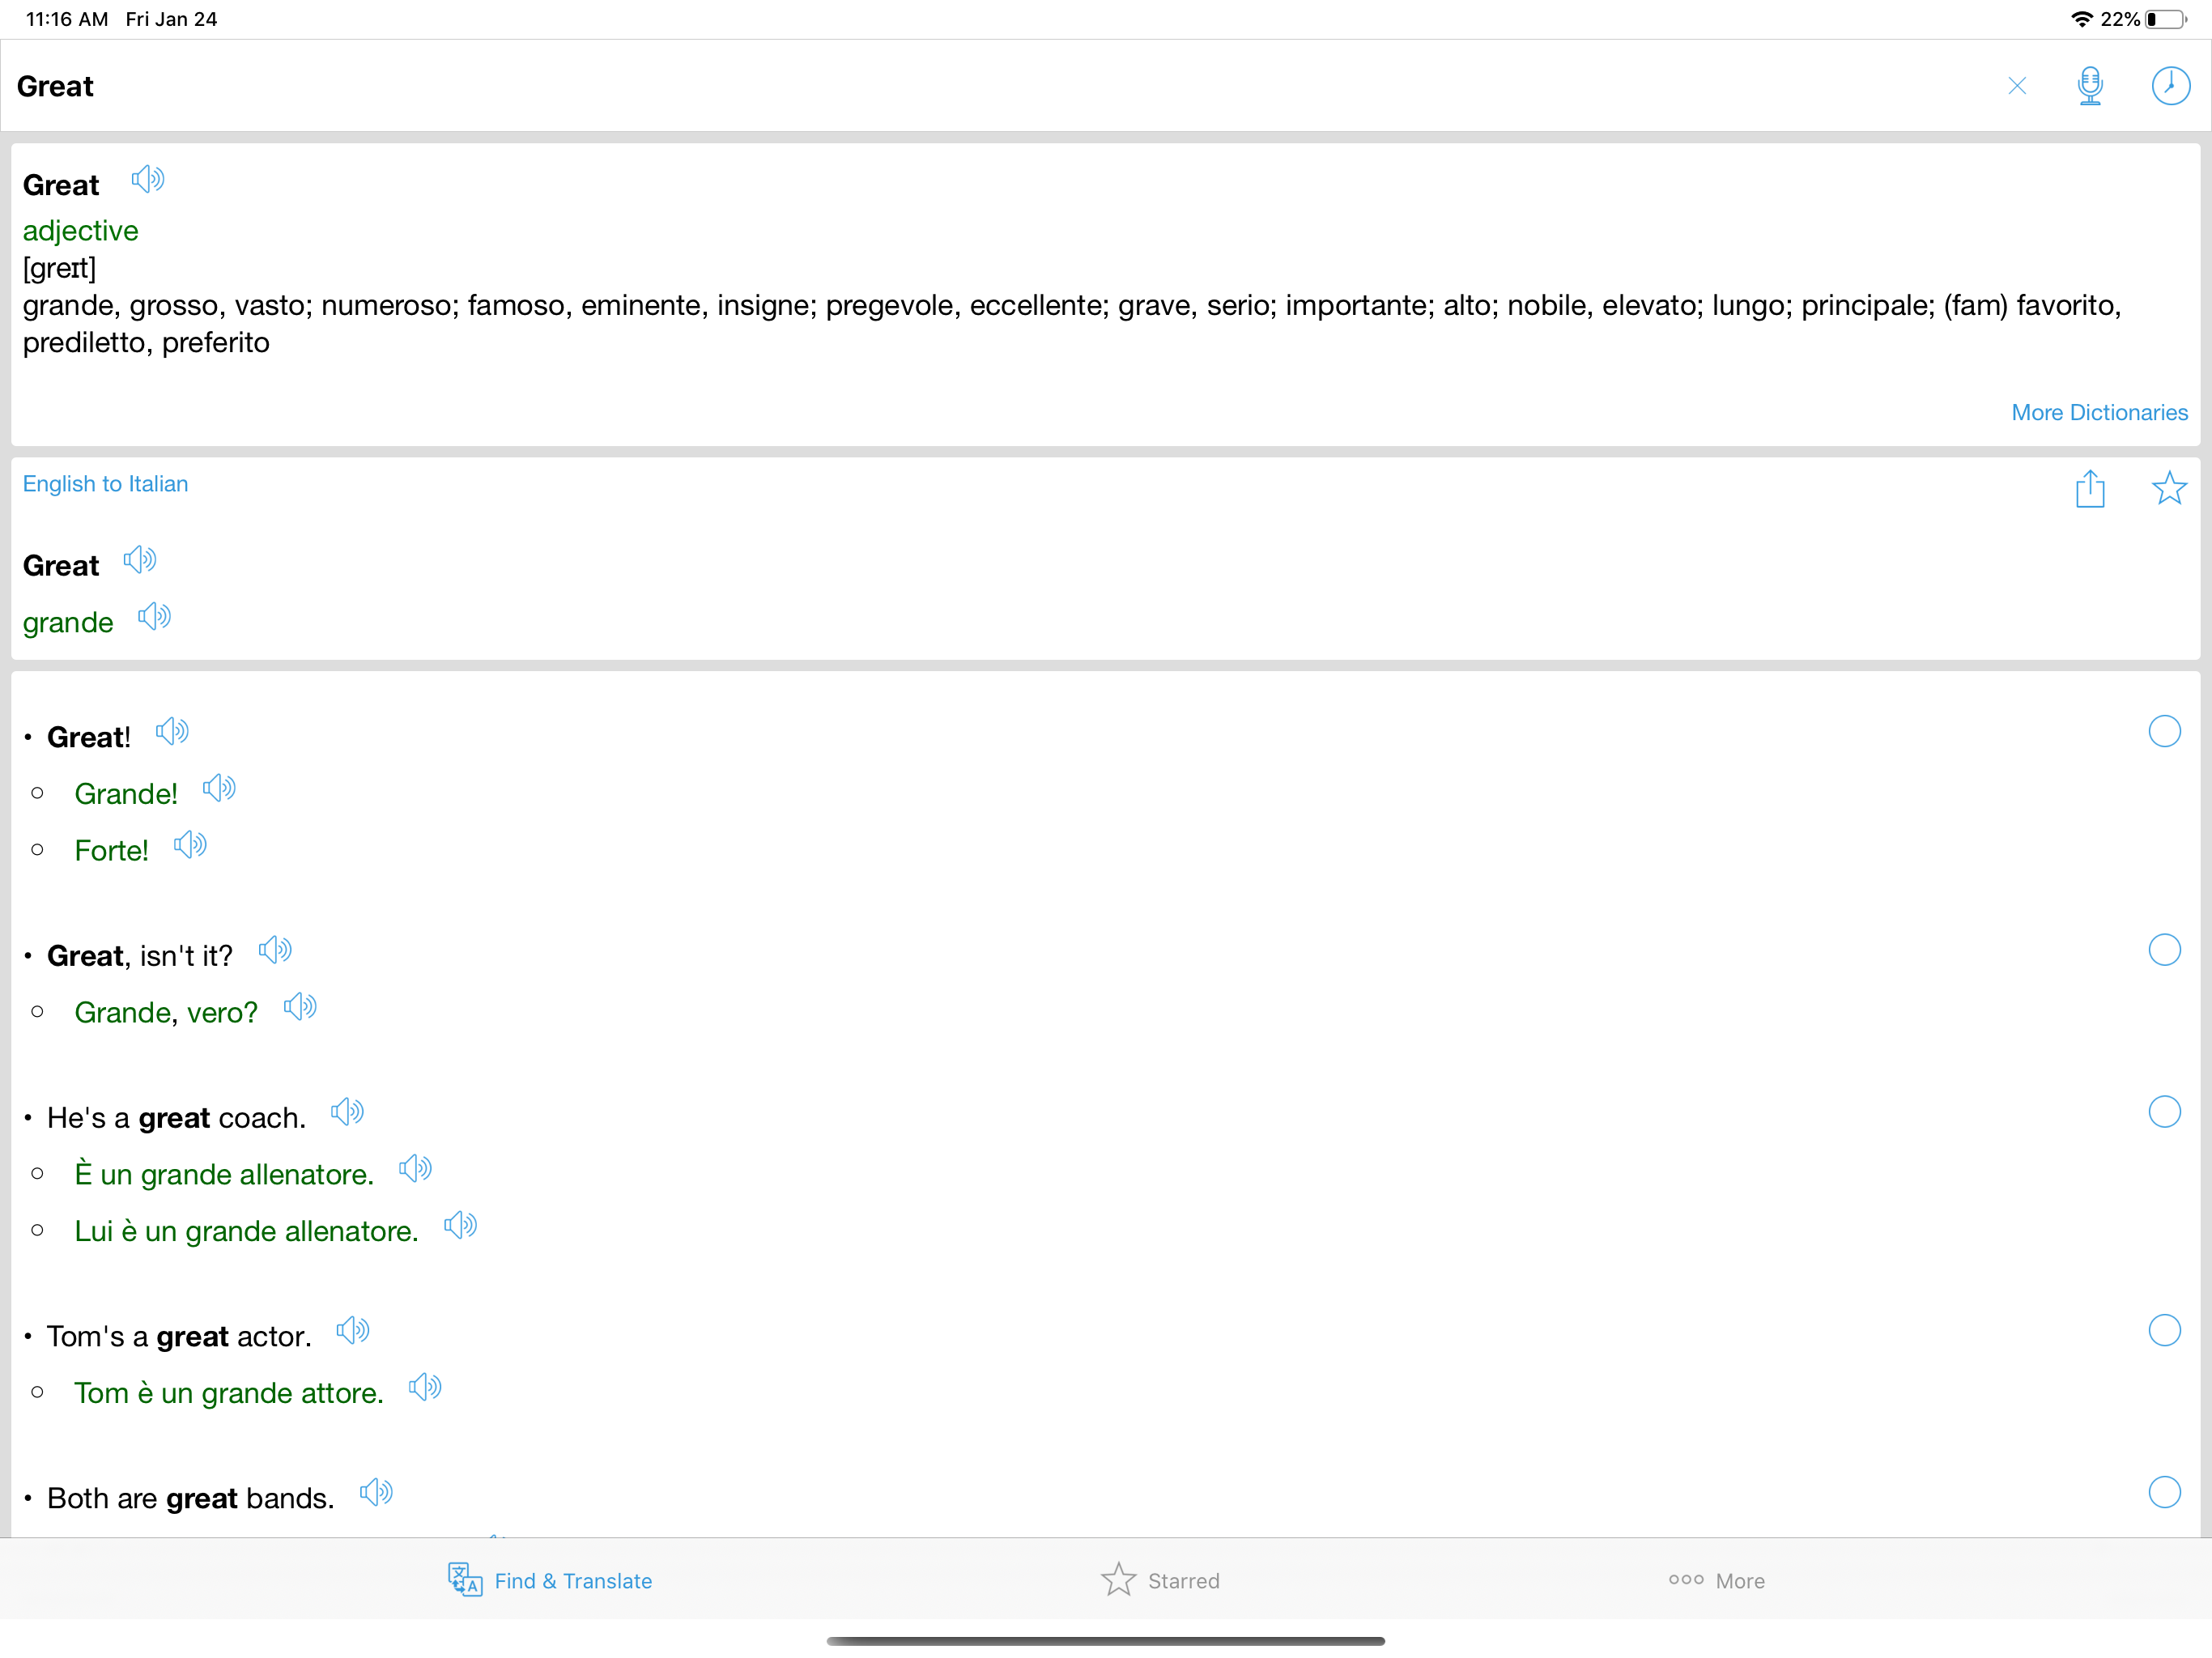The image size is (2212, 1658).
Task: Open the More tab
Action: [1716, 1580]
